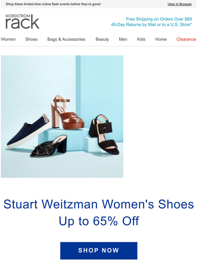Go to Bags & Accessories section

(66, 39)
